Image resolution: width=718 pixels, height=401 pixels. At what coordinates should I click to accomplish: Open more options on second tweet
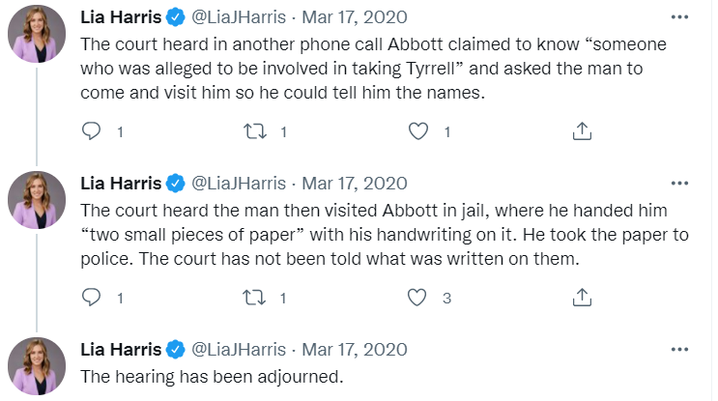[680, 183]
